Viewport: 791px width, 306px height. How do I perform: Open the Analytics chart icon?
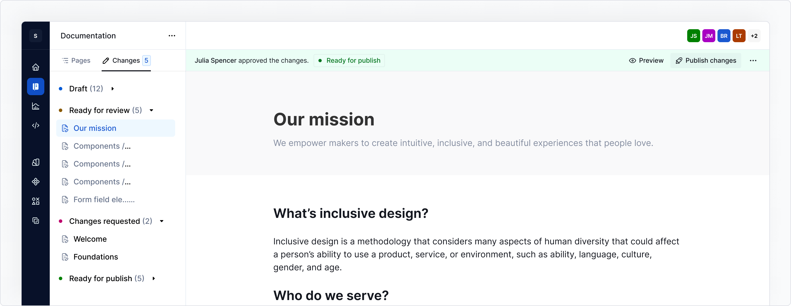point(36,106)
